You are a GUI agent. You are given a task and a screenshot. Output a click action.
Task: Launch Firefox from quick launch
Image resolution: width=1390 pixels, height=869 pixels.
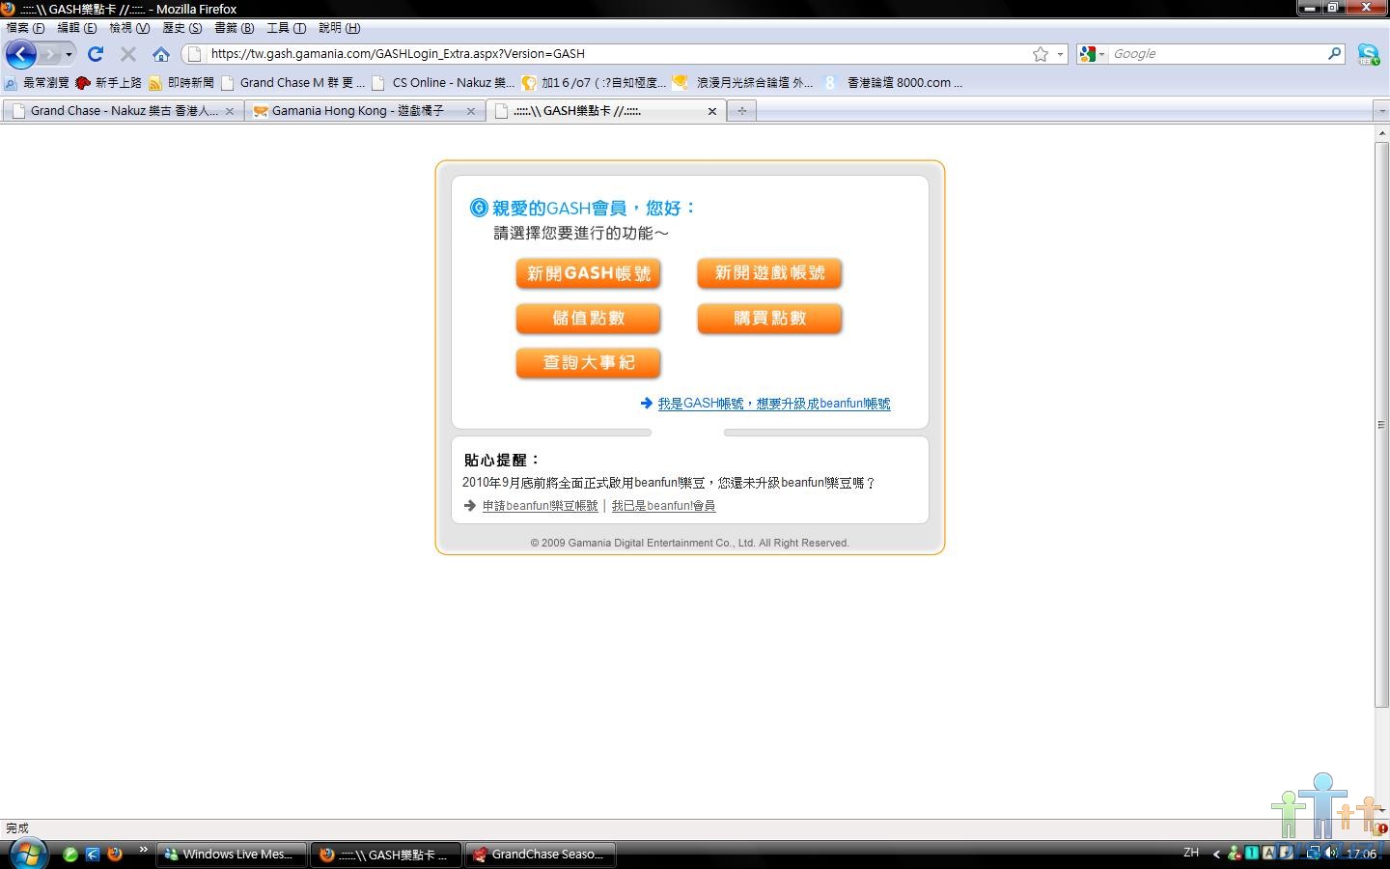(115, 855)
